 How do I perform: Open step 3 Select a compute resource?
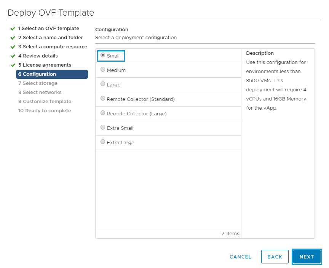point(53,47)
